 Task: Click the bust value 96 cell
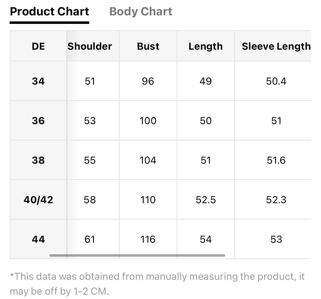coord(148,81)
